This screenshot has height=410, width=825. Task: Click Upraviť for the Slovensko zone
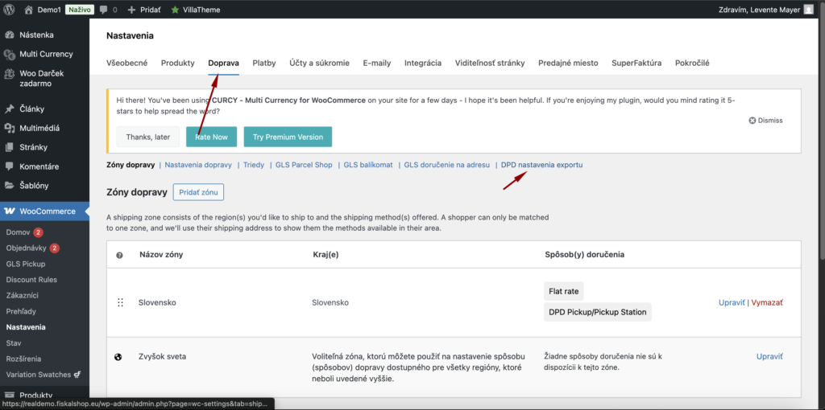pyautogui.click(x=732, y=302)
